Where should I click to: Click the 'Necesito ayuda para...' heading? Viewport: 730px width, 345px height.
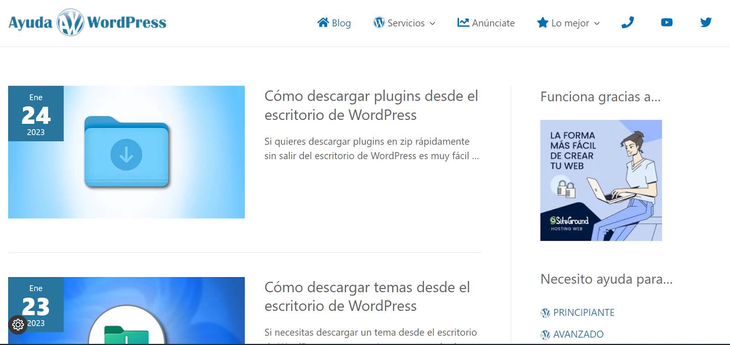pos(606,279)
